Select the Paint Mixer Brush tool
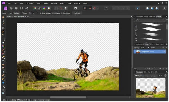The width and height of the screenshot is (169, 102). pos(3,54)
